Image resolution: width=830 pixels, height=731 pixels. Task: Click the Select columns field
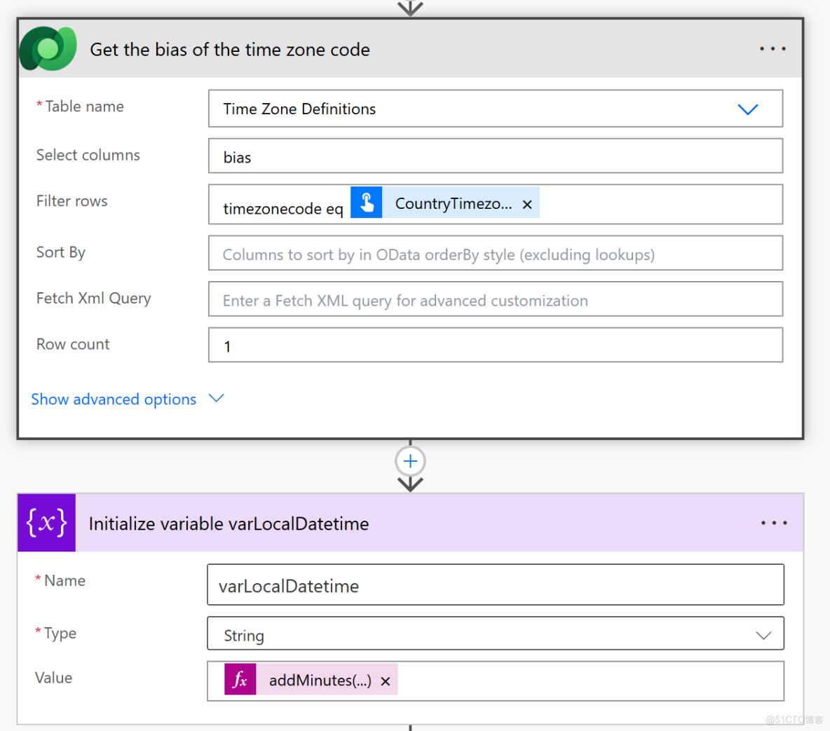coord(495,156)
